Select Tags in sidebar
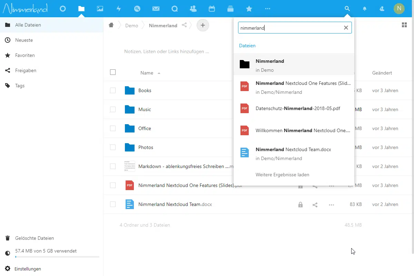This screenshot has width=414, height=276. coord(52,86)
